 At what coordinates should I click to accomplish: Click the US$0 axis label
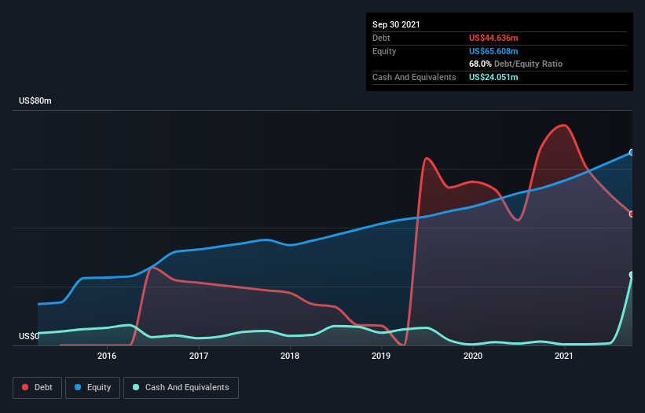(29, 336)
